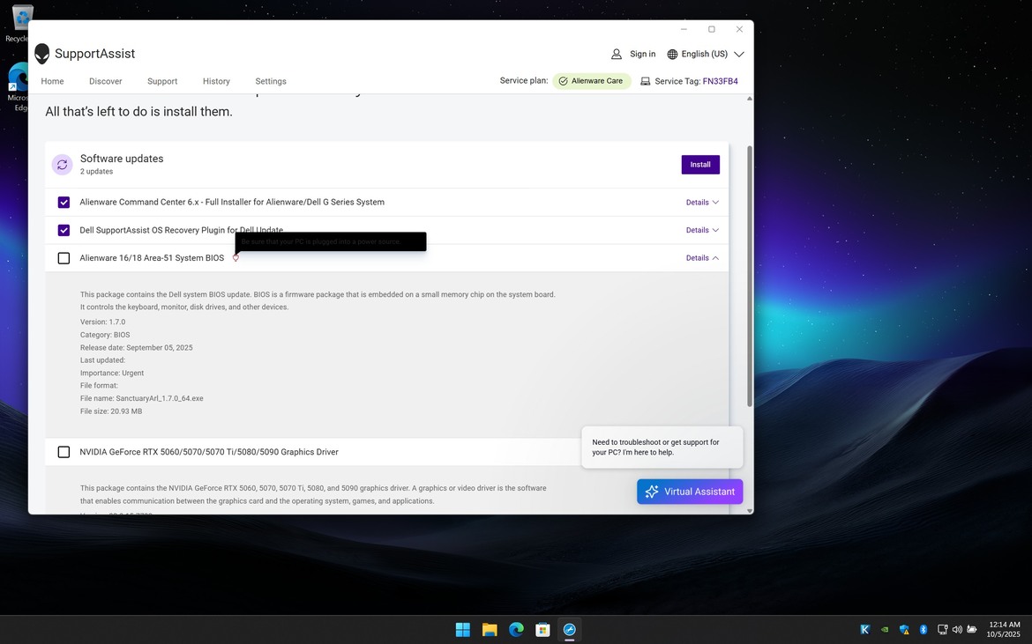Click the Install button
Image resolution: width=1032 pixels, height=644 pixels.
point(699,165)
